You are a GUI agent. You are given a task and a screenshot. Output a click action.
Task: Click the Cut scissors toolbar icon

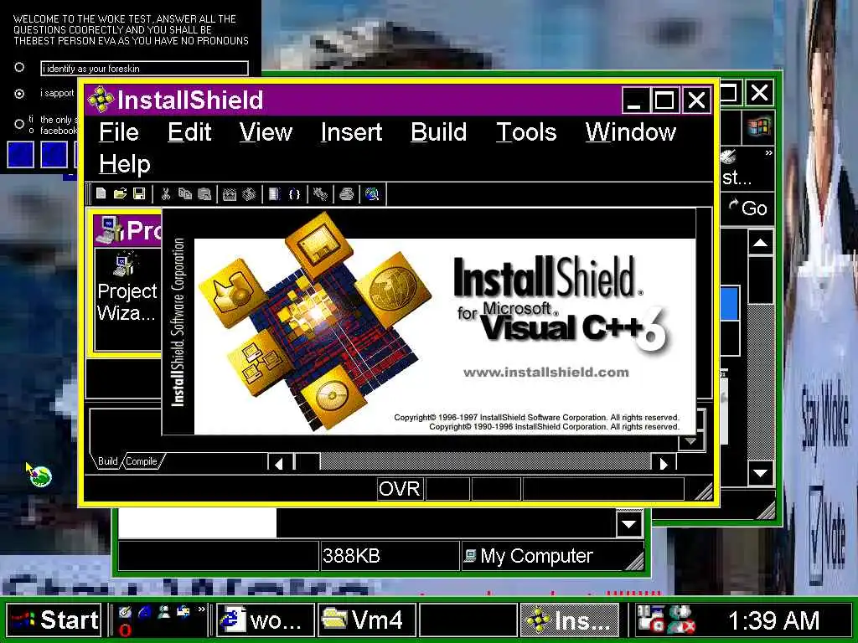[x=166, y=193]
